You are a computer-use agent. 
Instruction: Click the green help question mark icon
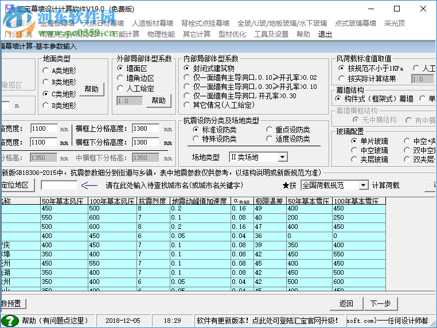click(10, 321)
